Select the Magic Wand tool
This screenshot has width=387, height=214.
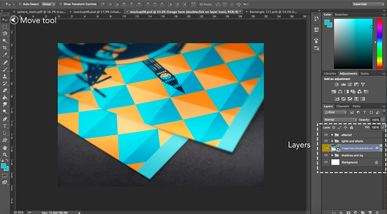(x=5, y=41)
